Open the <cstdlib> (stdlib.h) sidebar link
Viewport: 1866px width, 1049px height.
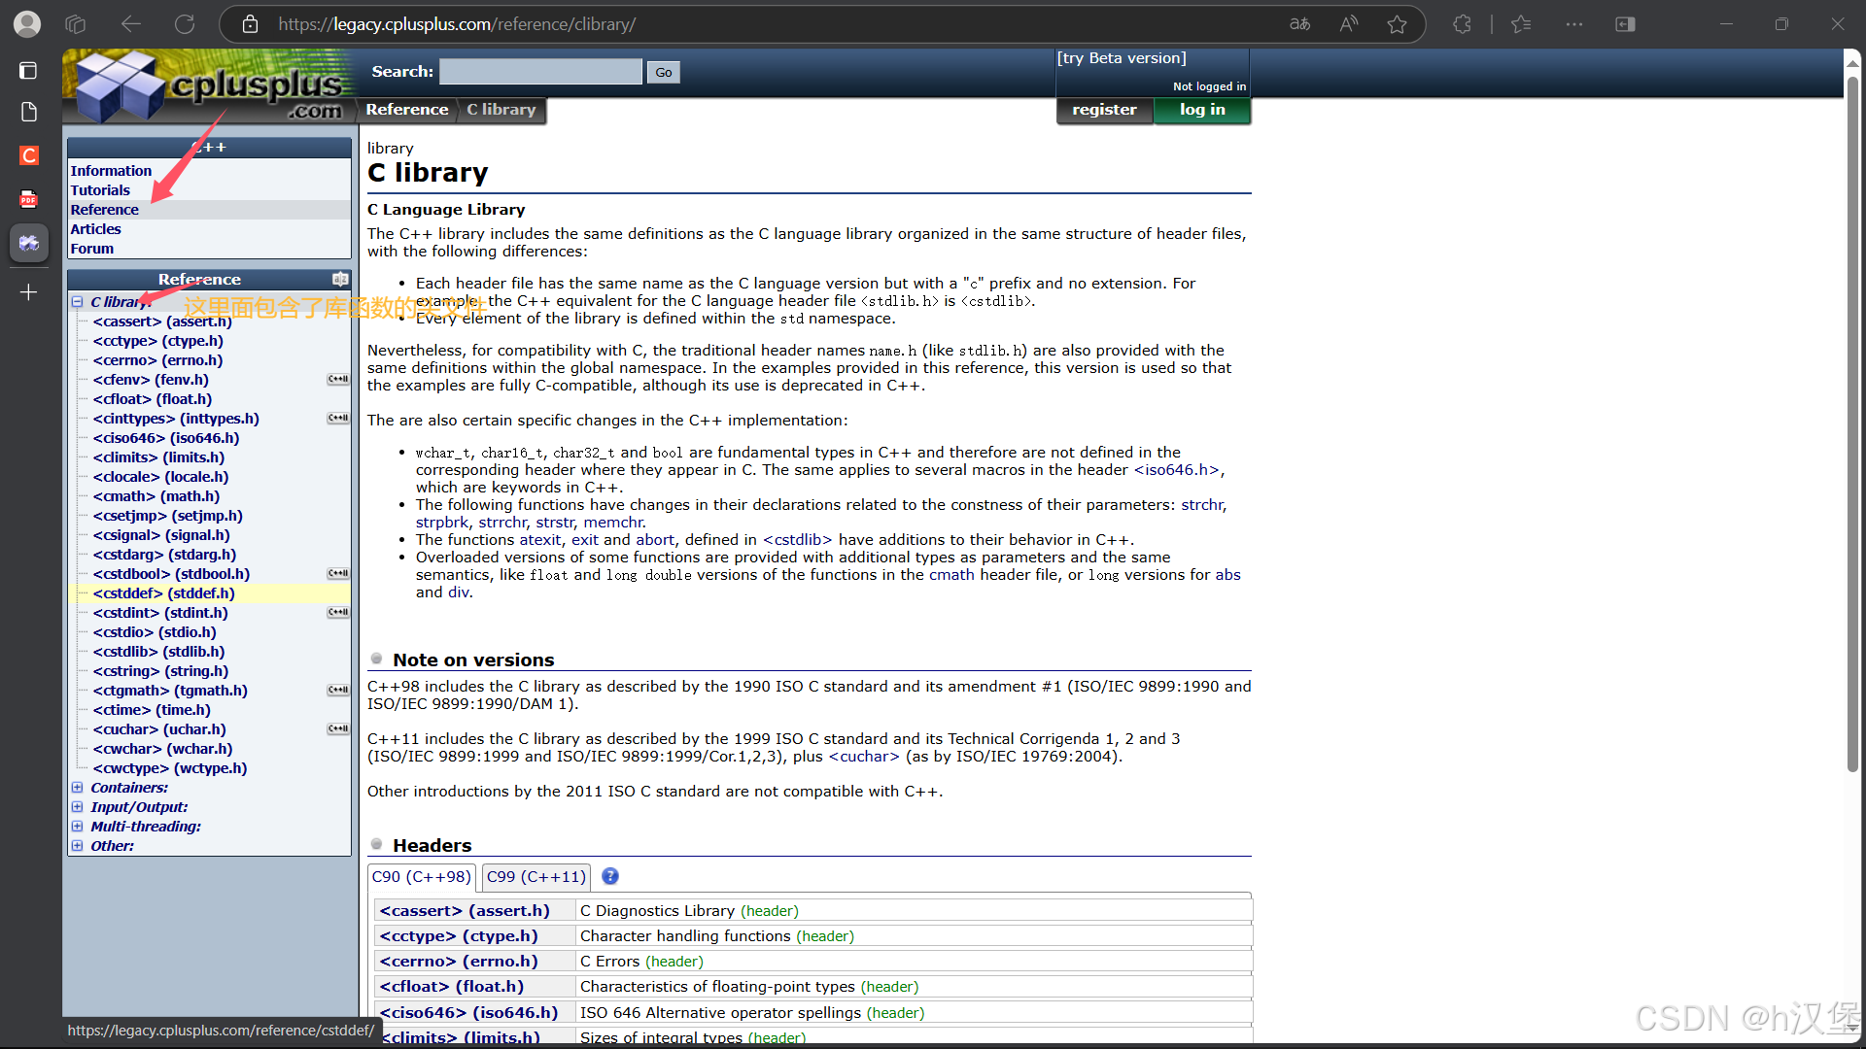point(158,652)
